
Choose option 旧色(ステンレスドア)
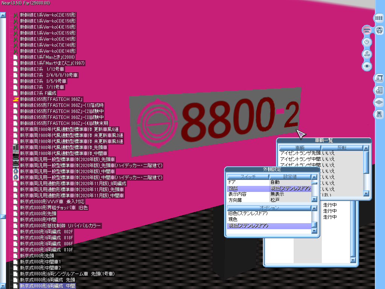pyautogui.click(x=269, y=213)
